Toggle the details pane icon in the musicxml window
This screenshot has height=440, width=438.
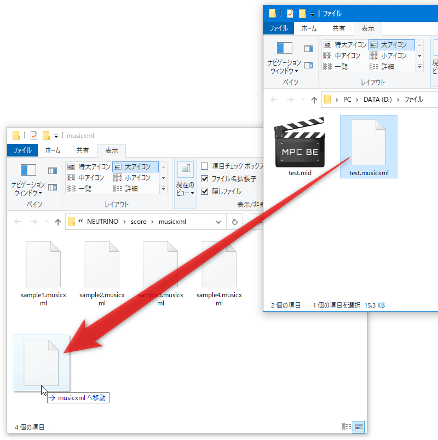click(53, 187)
